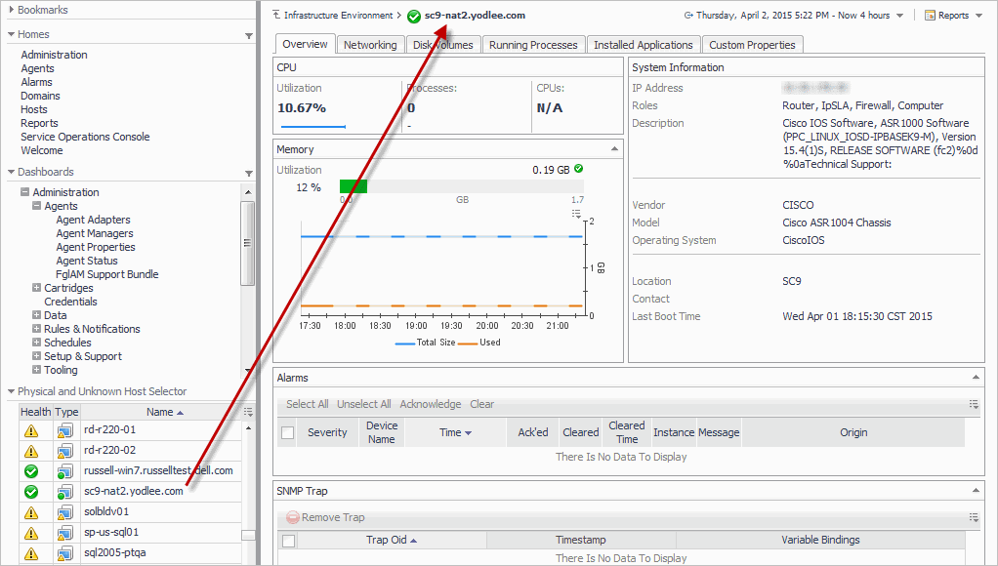This screenshot has width=998, height=566.
Task: Click the Dashboards tree scrollbar thumb
Action: pyautogui.click(x=248, y=243)
